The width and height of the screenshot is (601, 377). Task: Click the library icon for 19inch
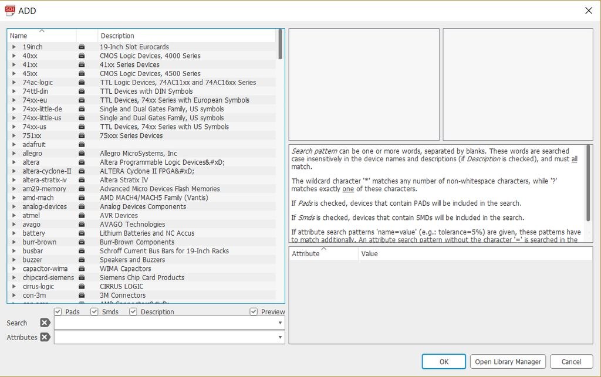coord(81,47)
